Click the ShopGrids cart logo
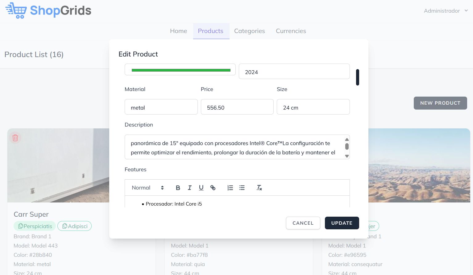This screenshot has width=473, height=275. tap(16, 10)
